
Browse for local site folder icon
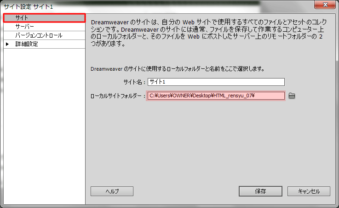tap(292, 96)
